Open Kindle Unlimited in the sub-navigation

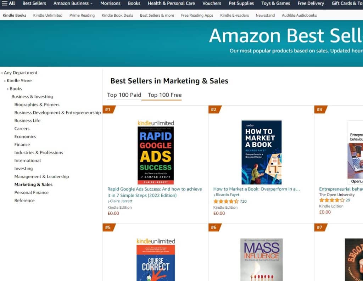(x=48, y=15)
